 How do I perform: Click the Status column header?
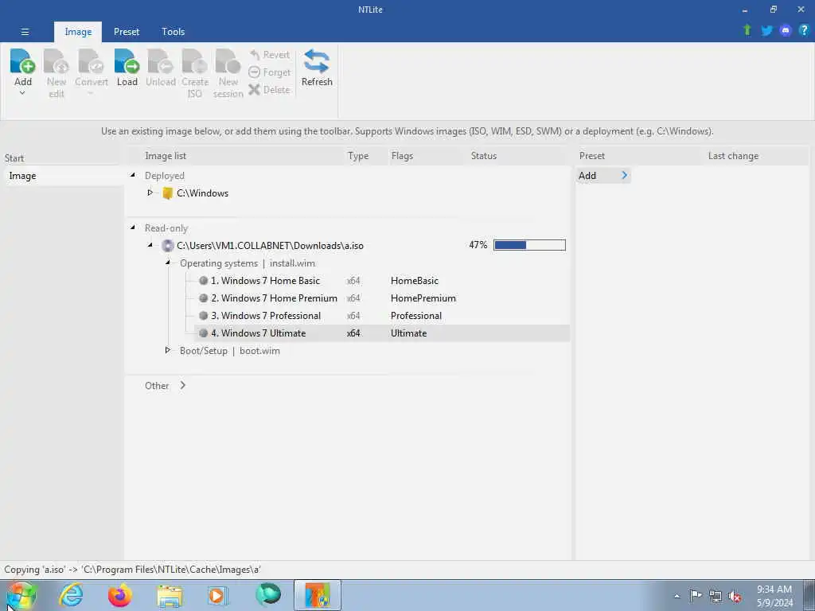point(483,156)
